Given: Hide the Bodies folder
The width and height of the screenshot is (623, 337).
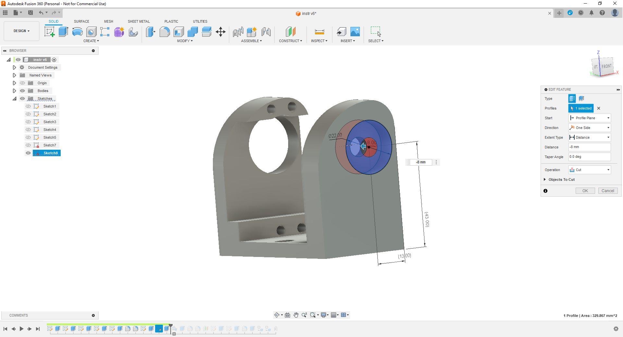Looking at the screenshot, I should [x=22, y=91].
